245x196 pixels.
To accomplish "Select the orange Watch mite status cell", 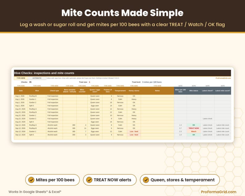I will tap(194, 131).
